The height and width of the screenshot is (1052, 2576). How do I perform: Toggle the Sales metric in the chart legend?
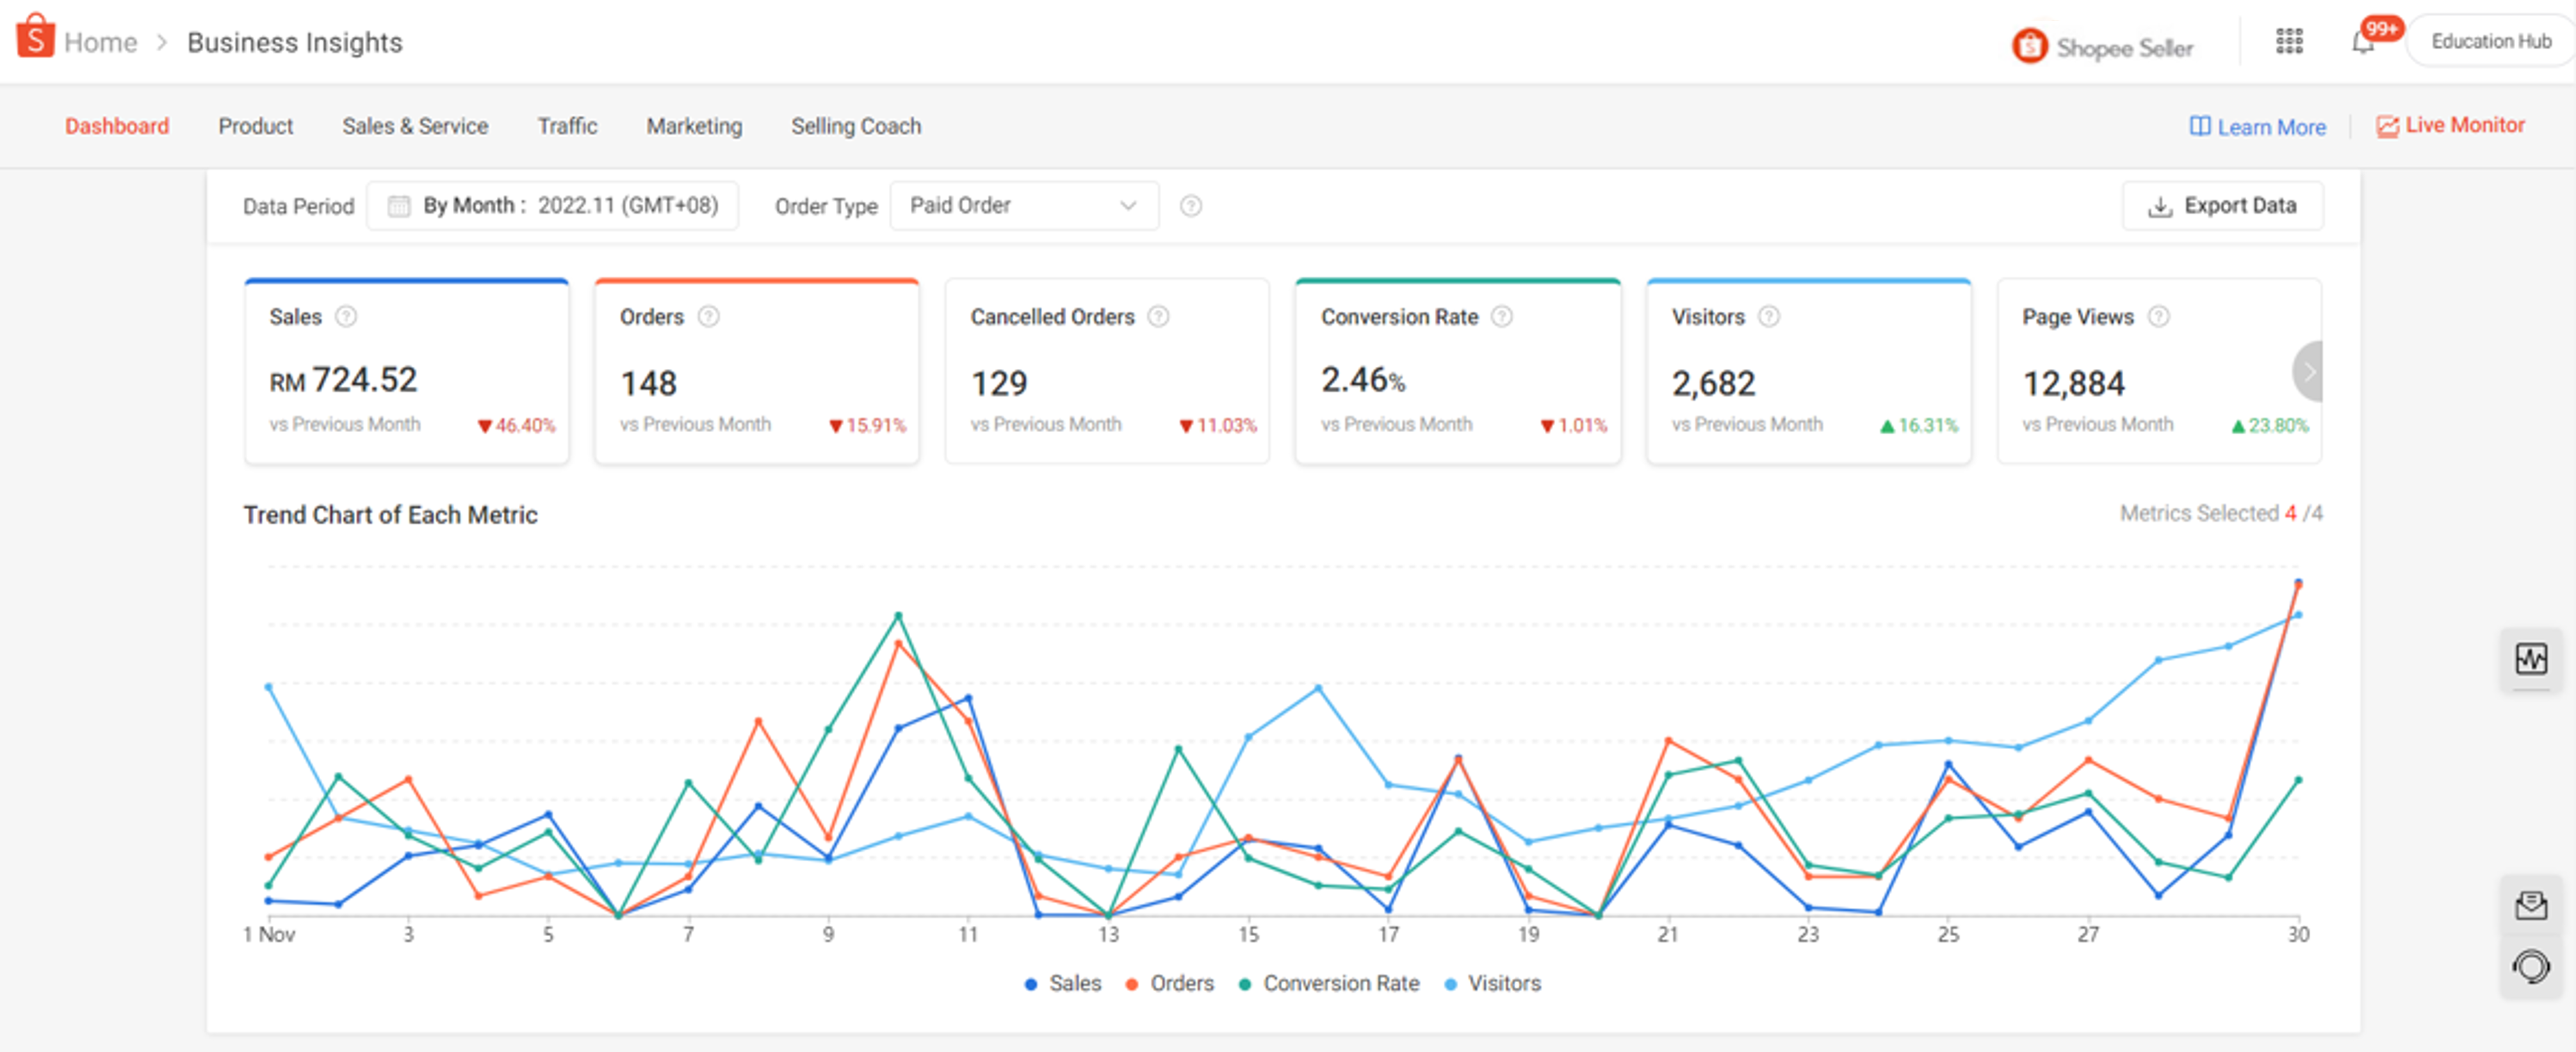[1063, 983]
